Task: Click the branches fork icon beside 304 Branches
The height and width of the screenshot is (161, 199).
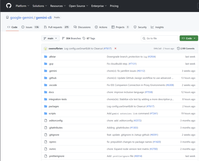Action: point(63,38)
